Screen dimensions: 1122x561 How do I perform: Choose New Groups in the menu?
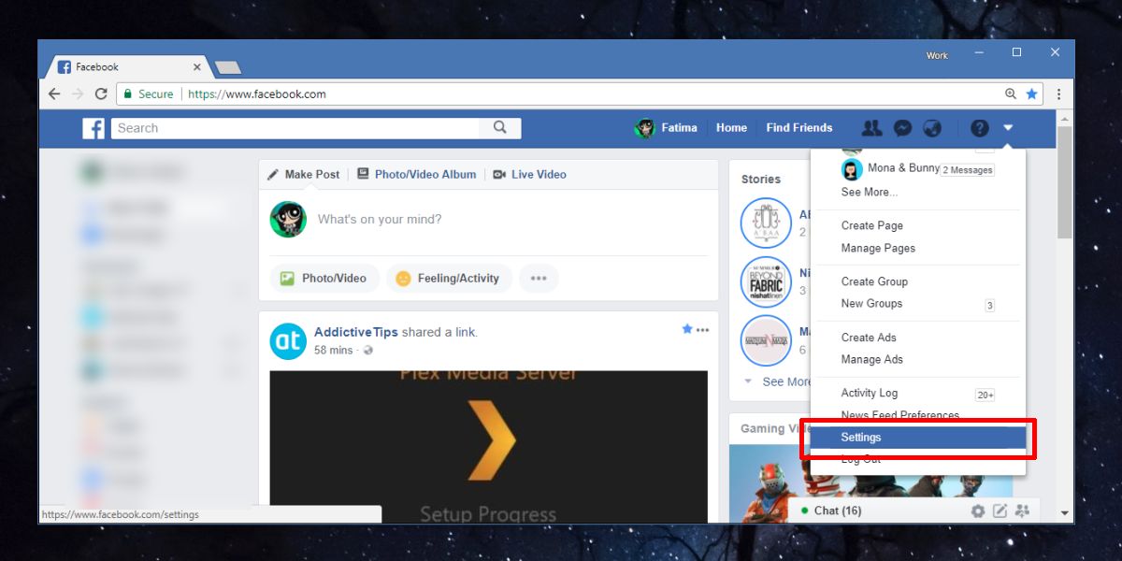871,303
